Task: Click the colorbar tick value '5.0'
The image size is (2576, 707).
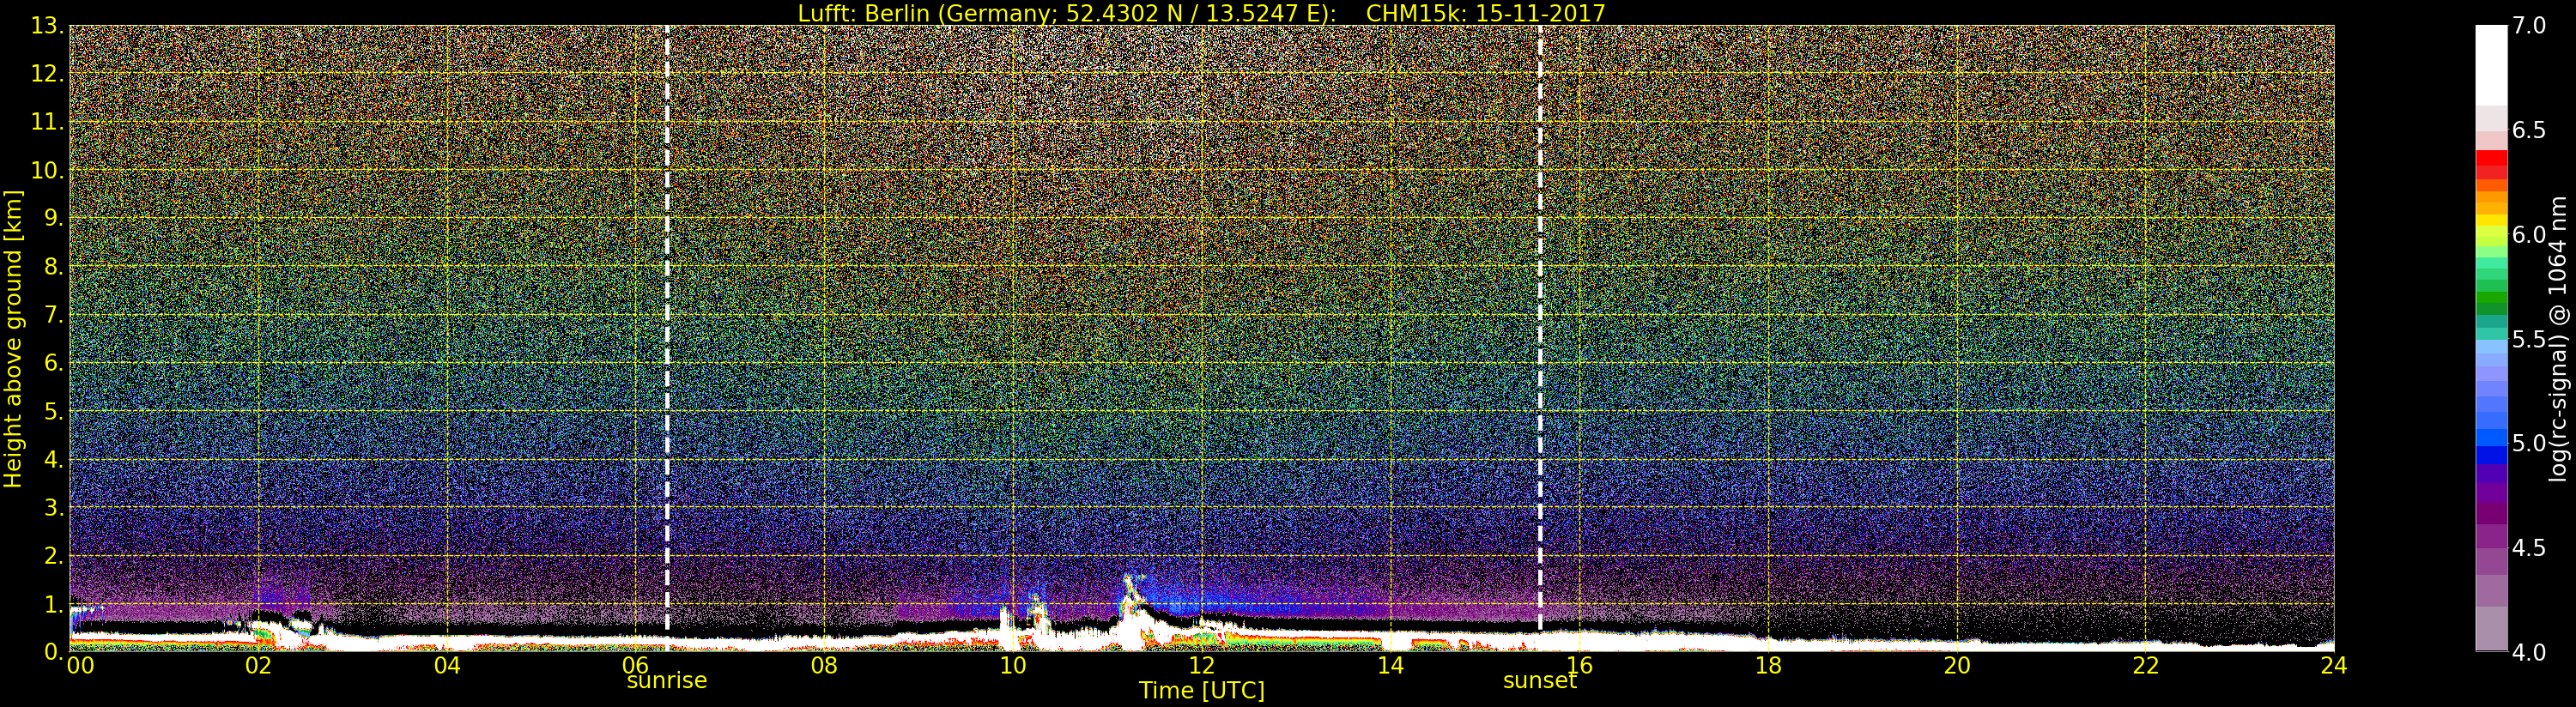Action: tap(2529, 443)
